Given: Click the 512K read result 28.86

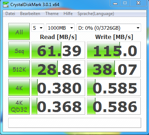Looking at the screenshot, I should click(58, 69).
